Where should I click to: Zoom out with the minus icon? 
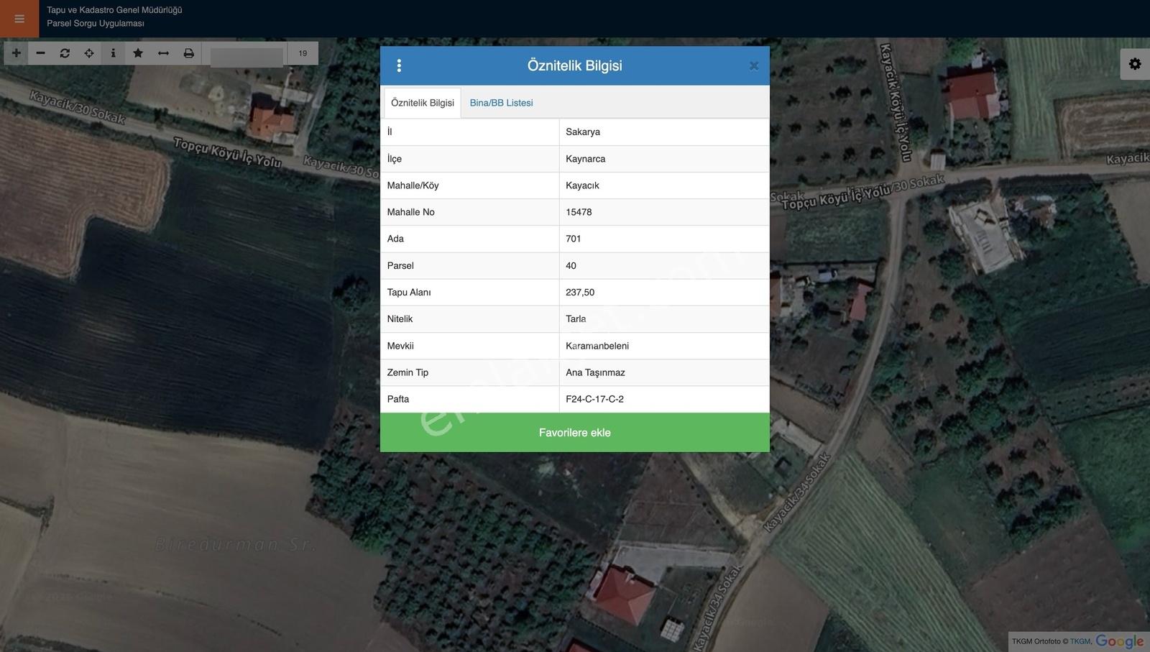[40, 53]
